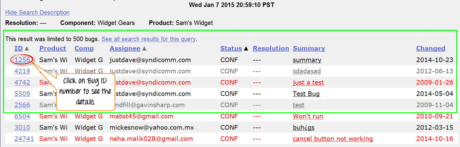Click the Hide Search Description link
Viewport: 460px width, 147px height.
[x=37, y=12]
